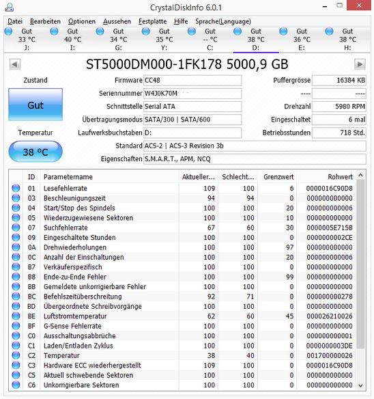
Task: Click status orb of Start/Stop des Spindels
Action: (16, 208)
